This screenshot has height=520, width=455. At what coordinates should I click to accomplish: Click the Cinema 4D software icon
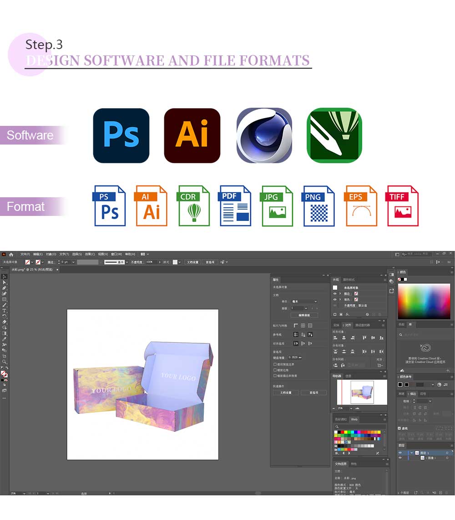(264, 135)
